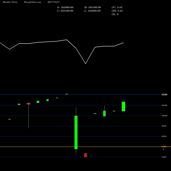Select the open value 'O: 102000.00'

pos(65,8)
